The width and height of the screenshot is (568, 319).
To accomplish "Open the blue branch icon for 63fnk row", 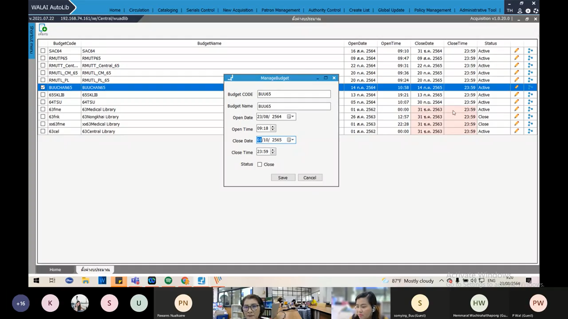I will click(x=530, y=117).
